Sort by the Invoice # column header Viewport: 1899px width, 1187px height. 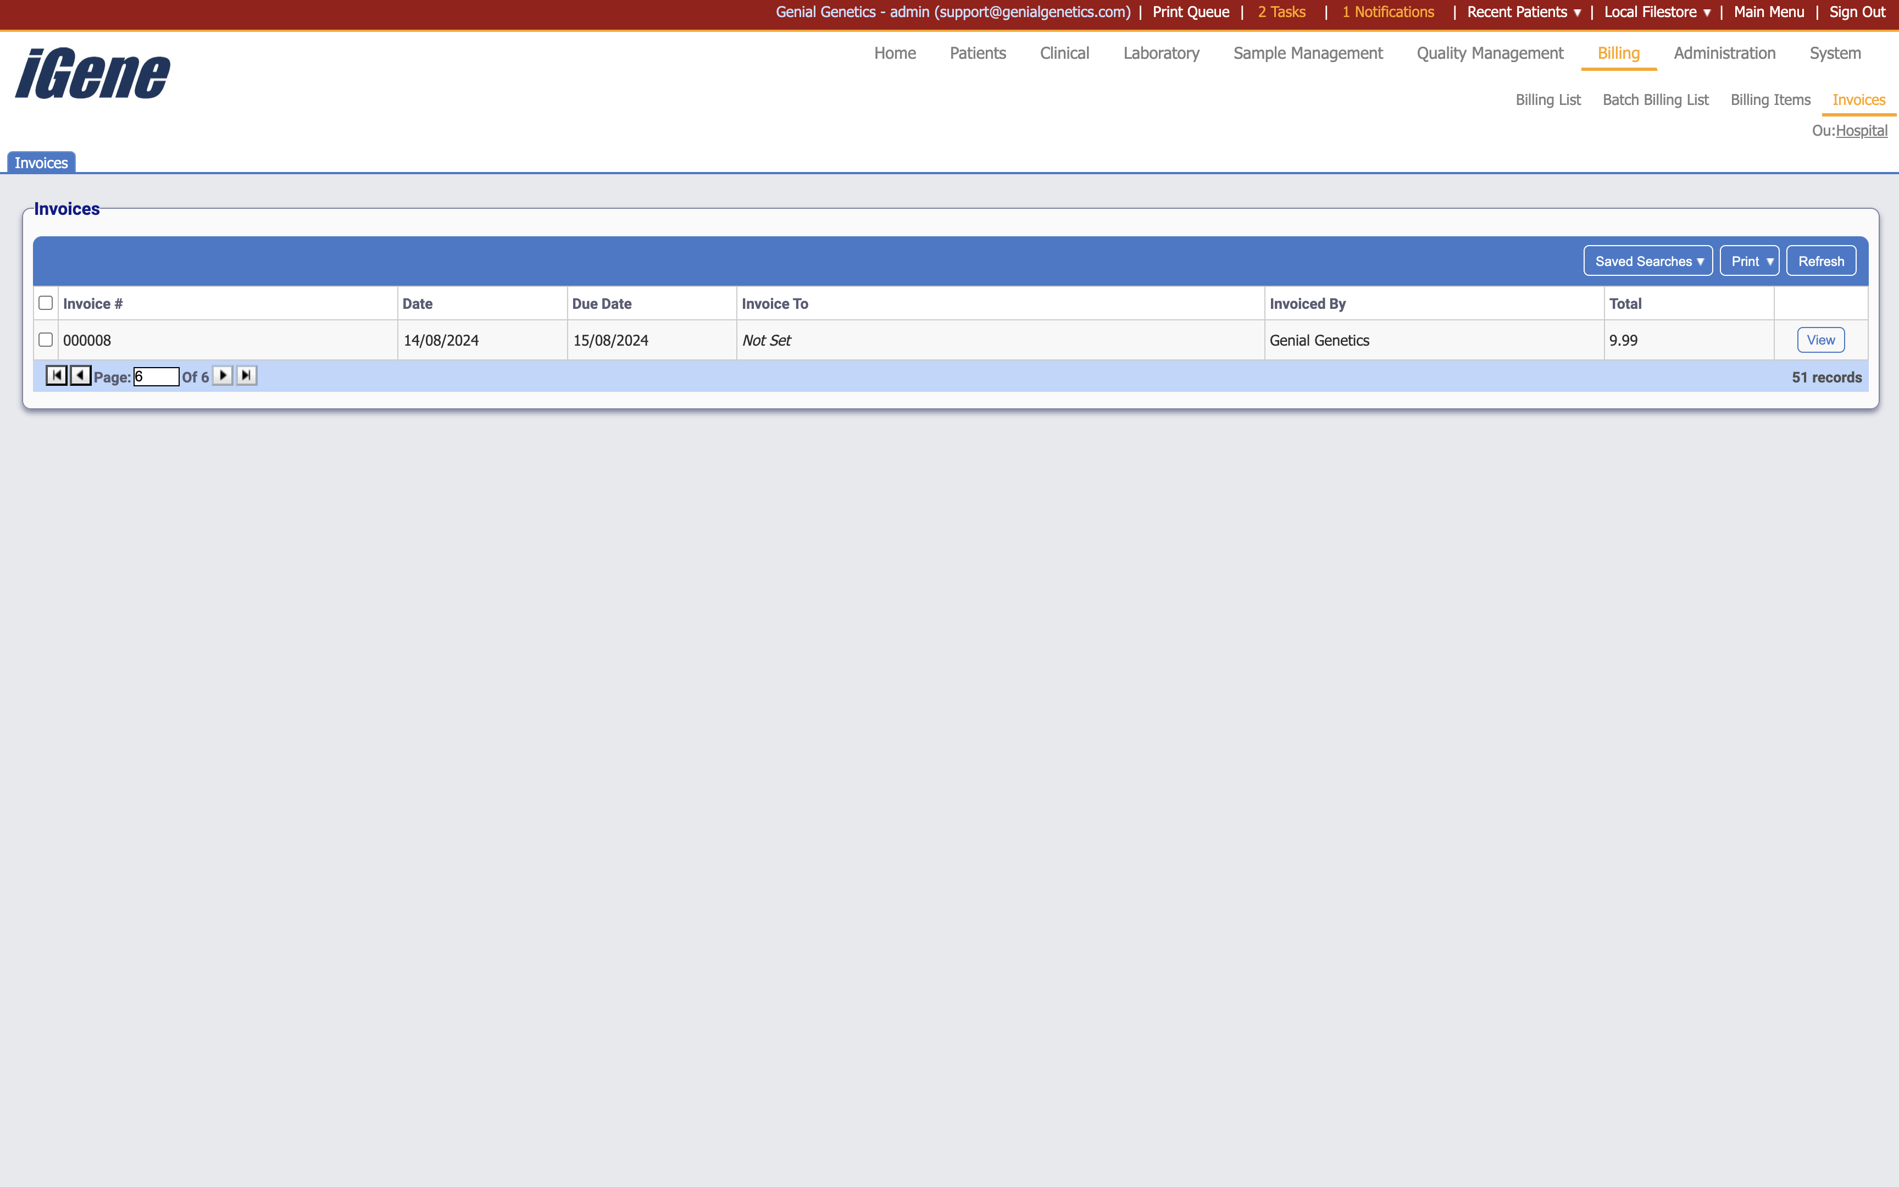[92, 303]
